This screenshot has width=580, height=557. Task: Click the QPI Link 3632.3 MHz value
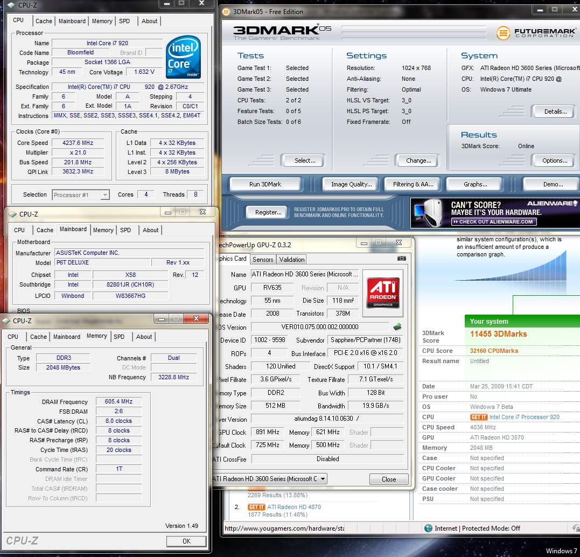[78, 171]
